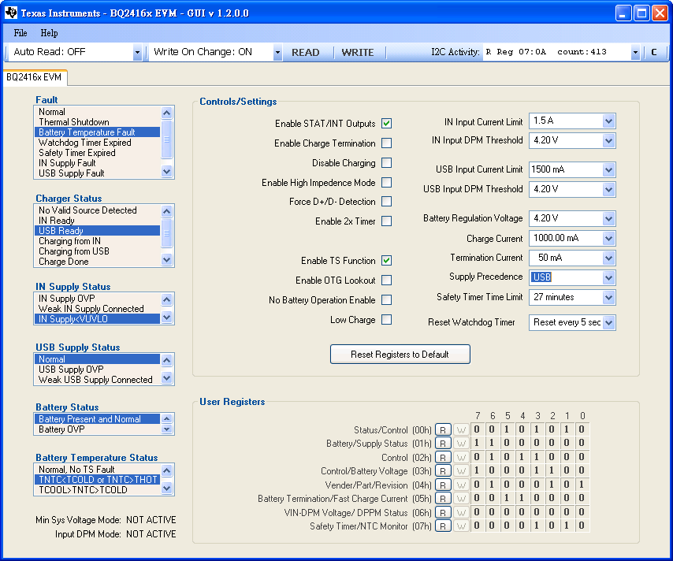This screenshot has height=561, width=673.
Task: Read the Control (02h) register with R
Action: (443, 458)
